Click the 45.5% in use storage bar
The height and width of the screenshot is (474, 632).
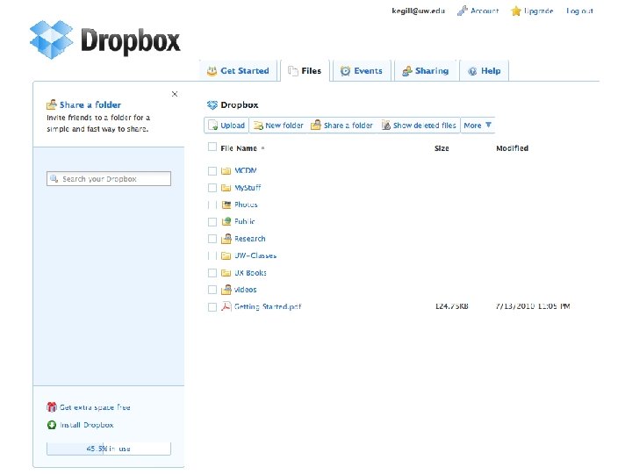pos(109,449)
